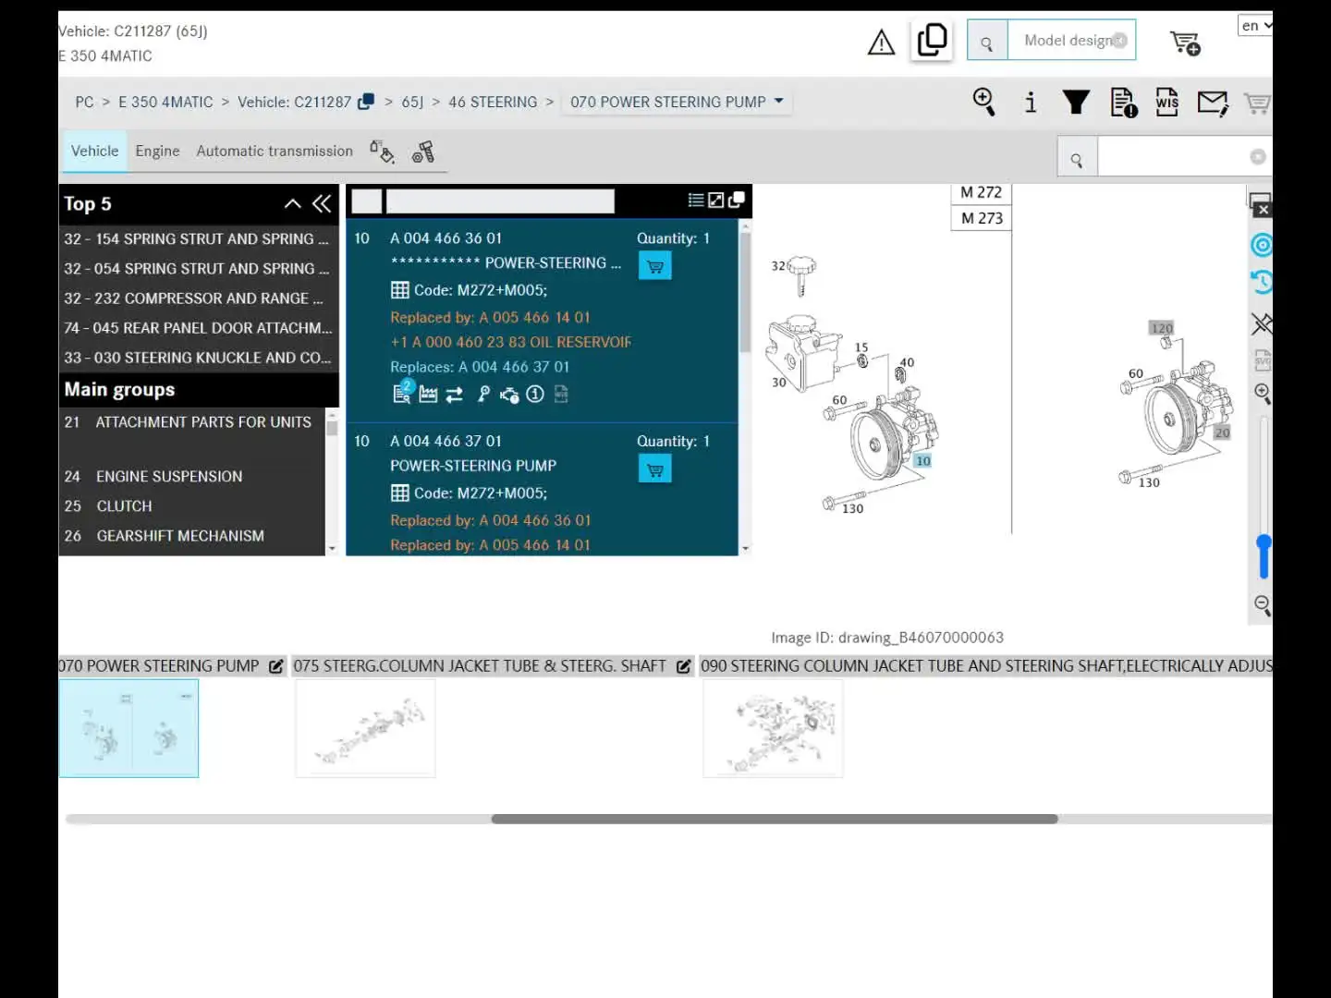Screen dimensions: 1331x998
Task: Click the white filter field in parts panel header
Action: (500, 201)
